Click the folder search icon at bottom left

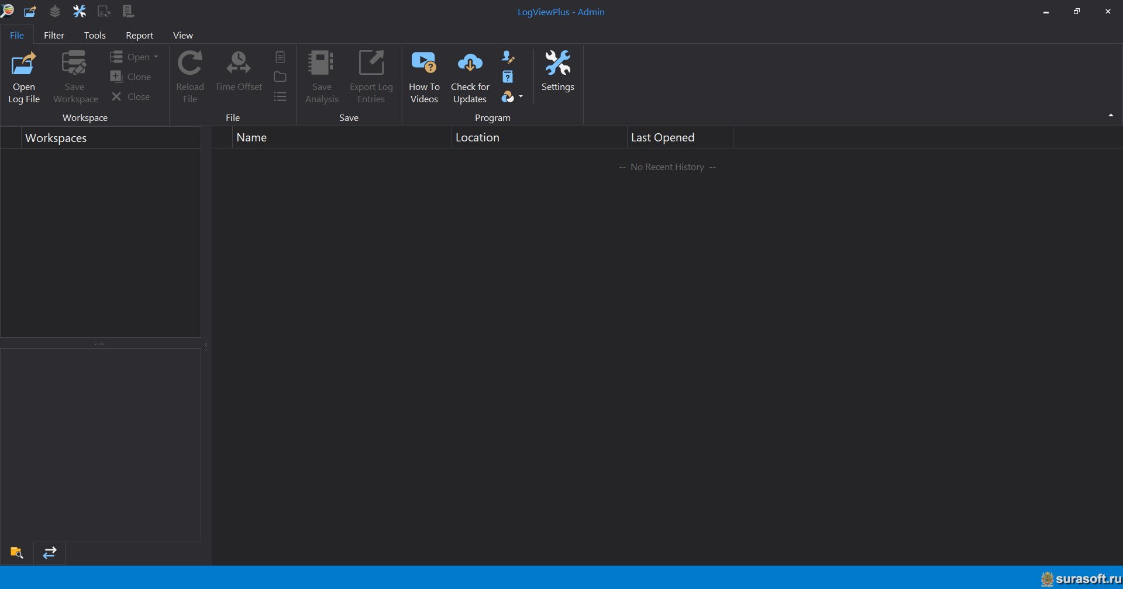pos(16,552)
